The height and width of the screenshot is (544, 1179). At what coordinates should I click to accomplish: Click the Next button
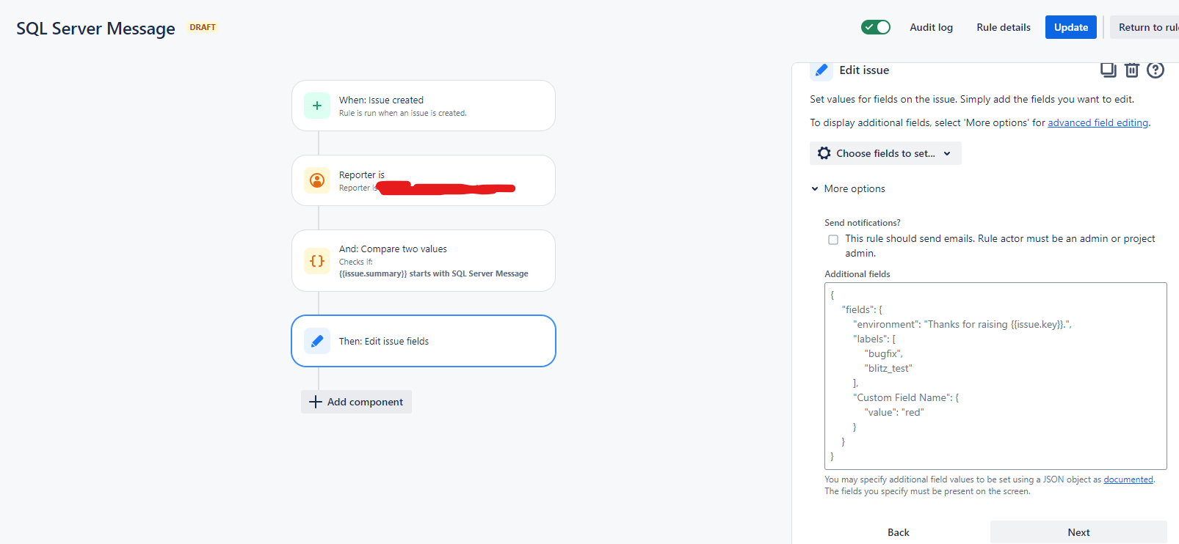(1078, 532)
